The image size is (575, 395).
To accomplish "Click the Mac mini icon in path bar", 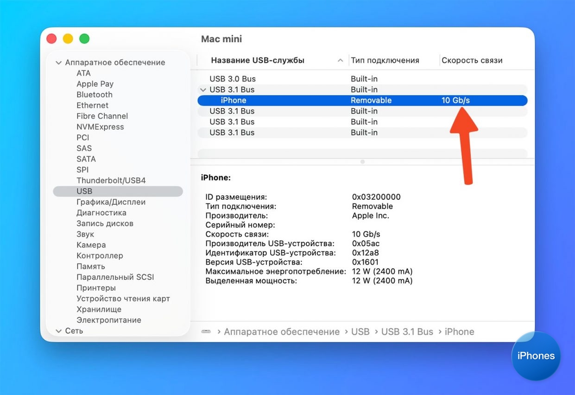I will (206, 332).
